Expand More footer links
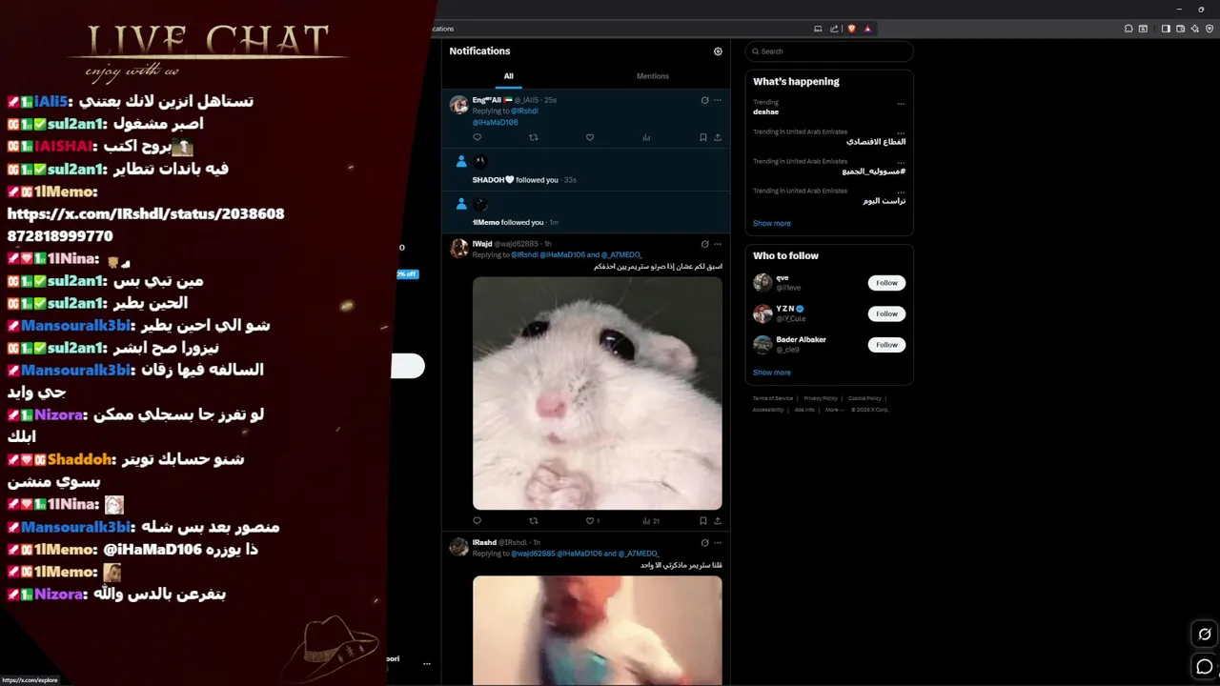Image resolution: width=1220 pixels, height=686 pixels. pyautogui.click(x=834, y=410)
